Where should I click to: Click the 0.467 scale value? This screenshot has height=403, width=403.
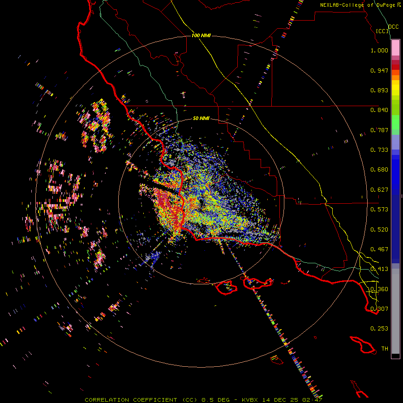(x=379, y=249)
